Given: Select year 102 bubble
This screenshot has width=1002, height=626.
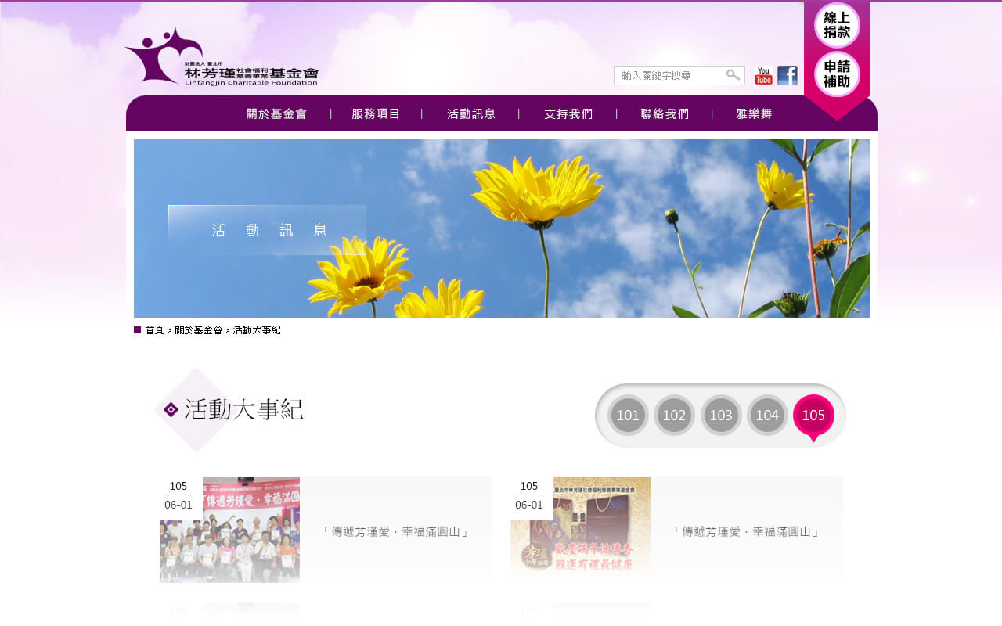Looking at the screenshot, I should click(674, 416).
